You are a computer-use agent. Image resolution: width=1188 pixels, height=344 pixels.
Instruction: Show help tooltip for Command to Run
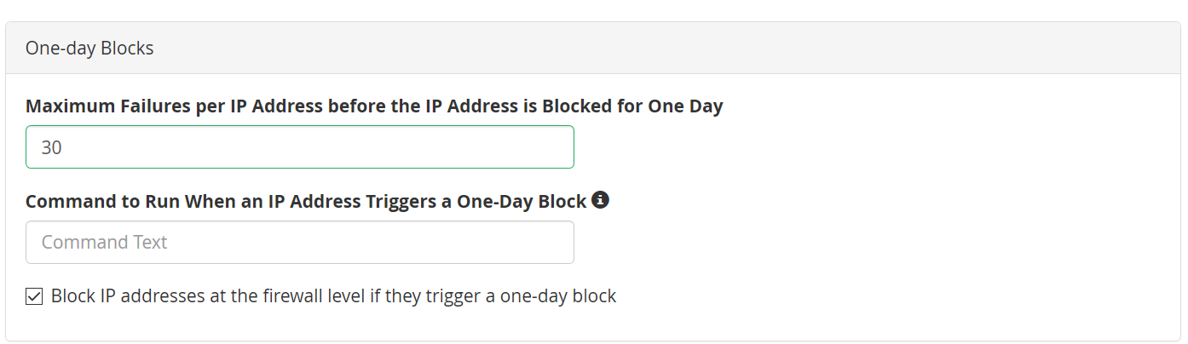pyautogui.click(x=600, y=200)
